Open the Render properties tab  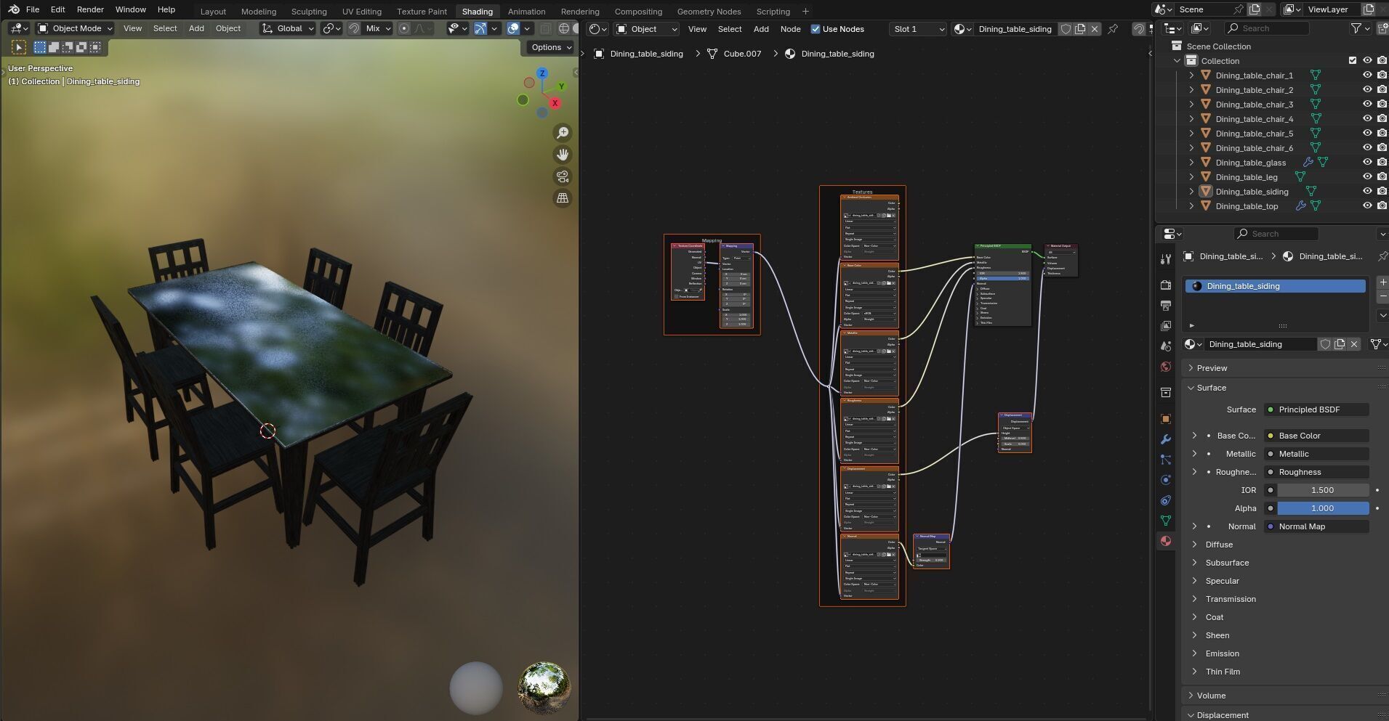pyautogui.click(x=1166, y=285)
